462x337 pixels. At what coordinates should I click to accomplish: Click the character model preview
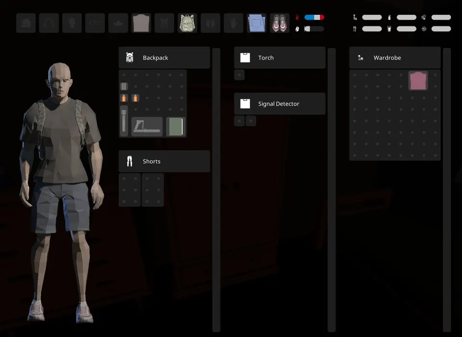[x=61, y=193]
